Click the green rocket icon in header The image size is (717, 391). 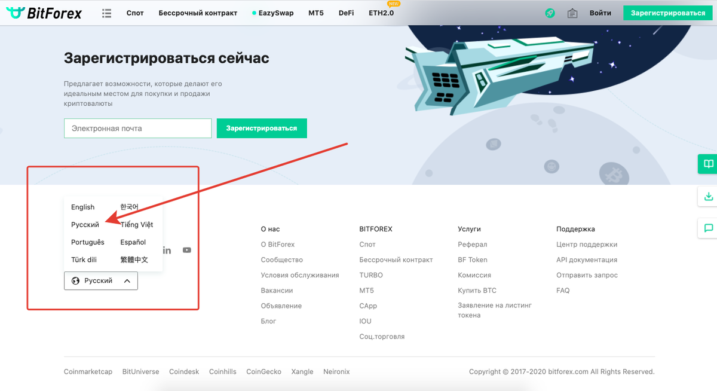pos(550,13)
